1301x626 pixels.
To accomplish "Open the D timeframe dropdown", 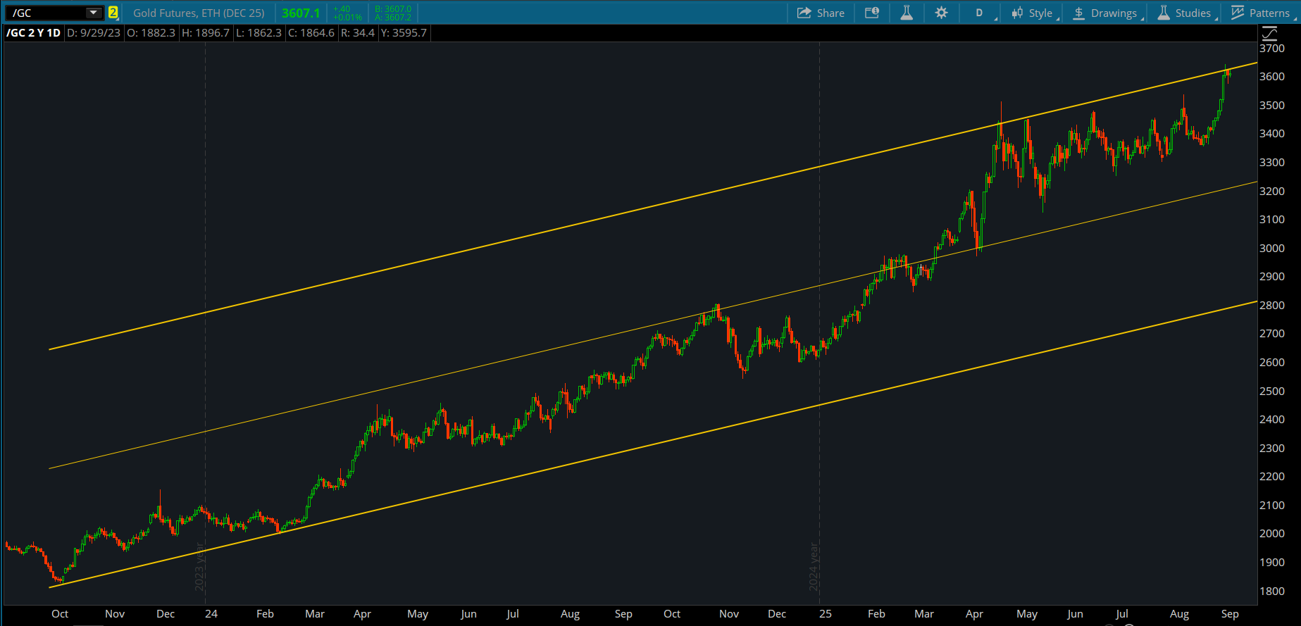I will tap(981, 13).
